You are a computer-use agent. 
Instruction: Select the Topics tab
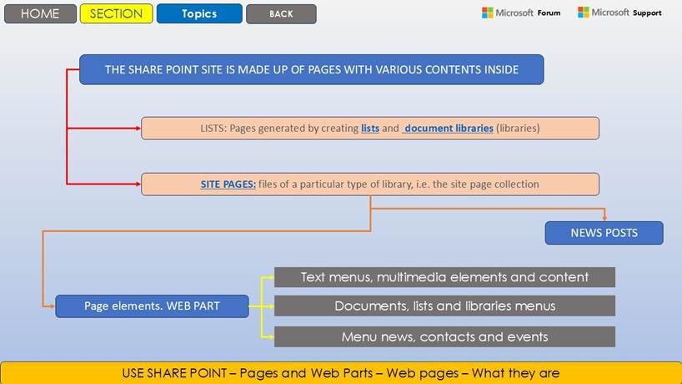click(x=199, y=13)
